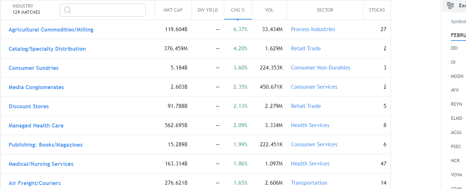Select MODN symbol in earnings list

457,76
